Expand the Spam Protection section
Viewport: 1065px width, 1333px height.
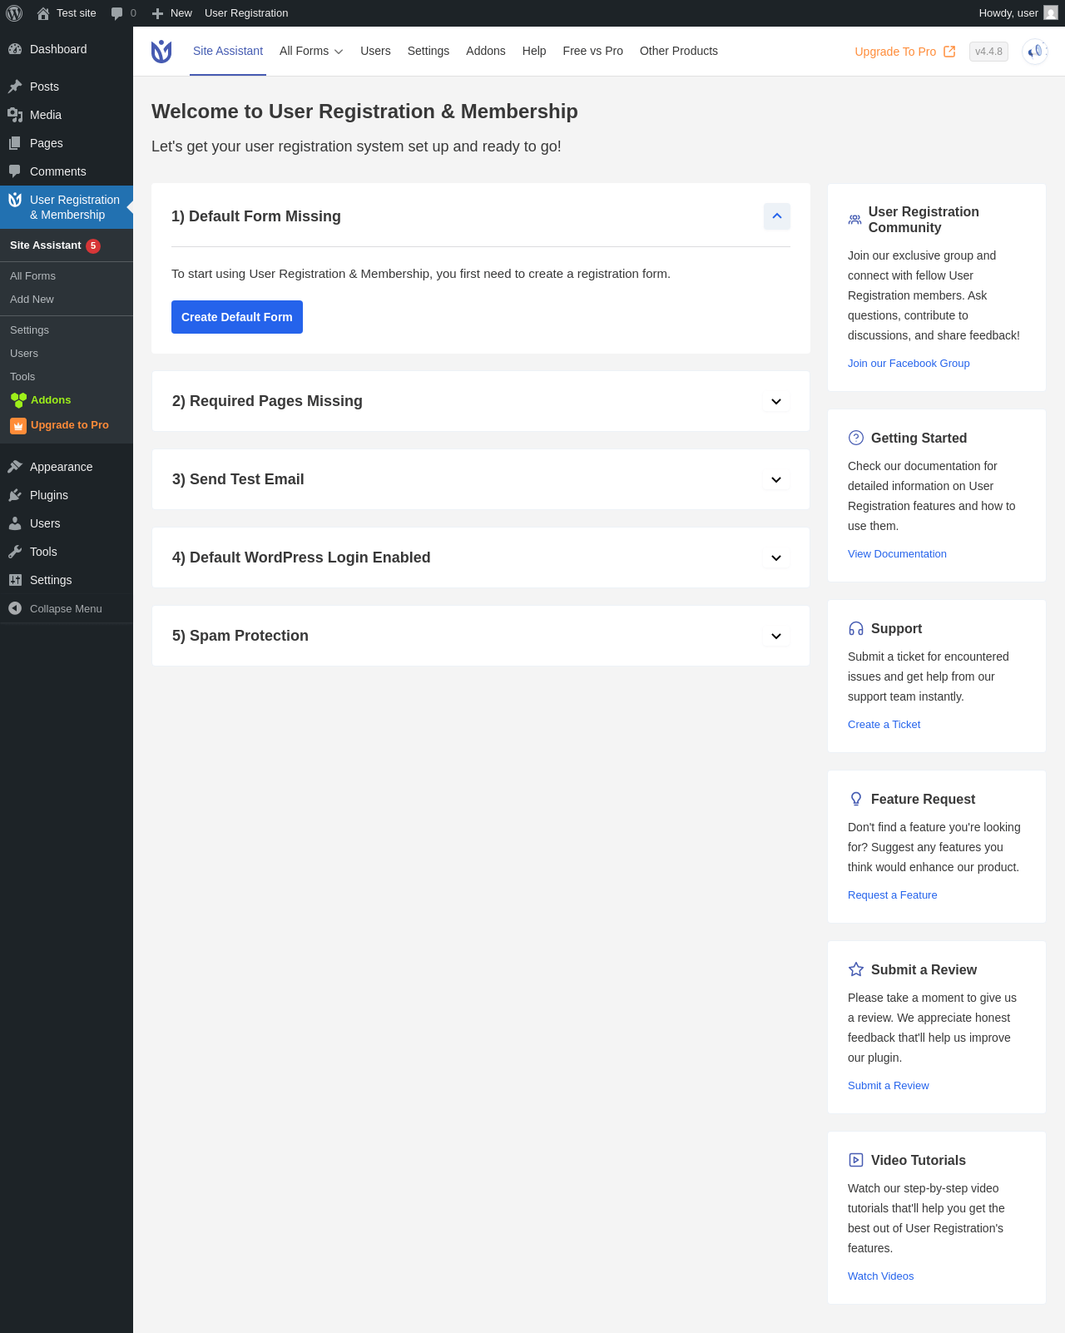click(x=776, y=637)
